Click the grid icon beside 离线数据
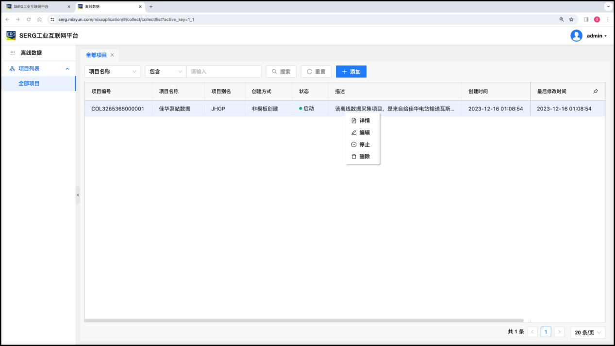The image size is (615, 346). point(13,53)
